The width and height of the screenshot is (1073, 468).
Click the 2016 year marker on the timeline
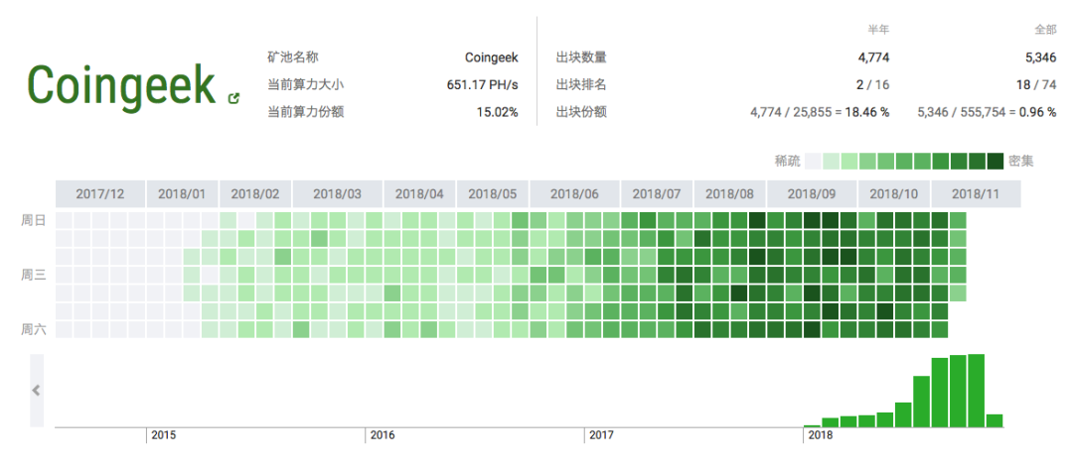382,435
